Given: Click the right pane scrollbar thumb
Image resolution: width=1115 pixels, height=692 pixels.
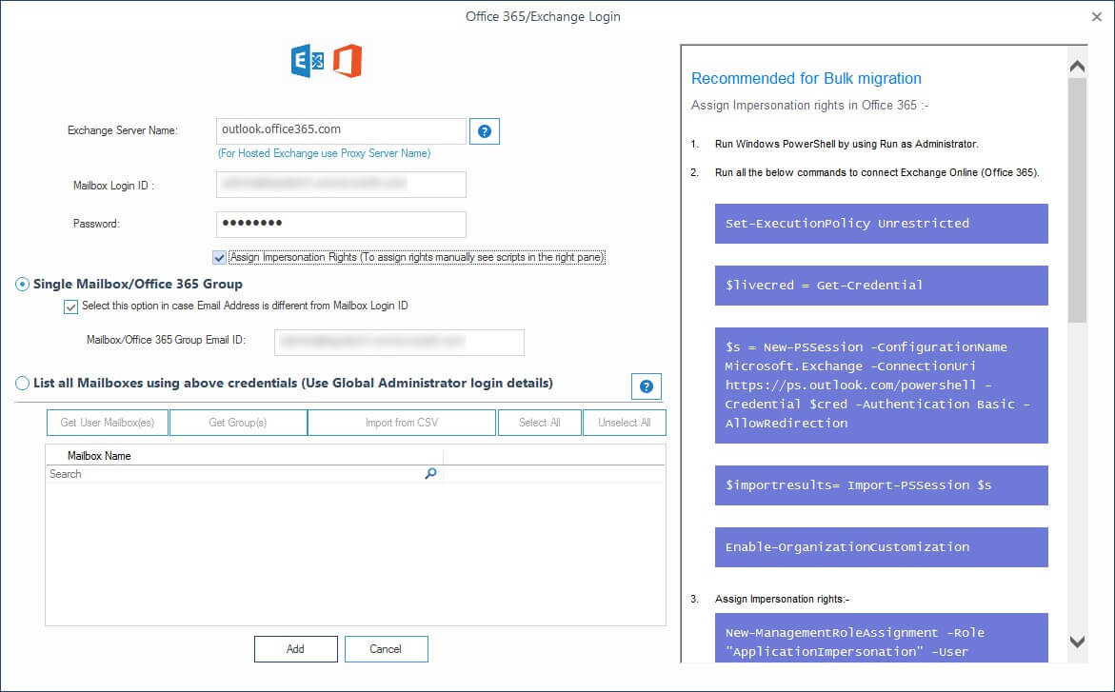Looking at the screenshot, I should (1077, 200).
